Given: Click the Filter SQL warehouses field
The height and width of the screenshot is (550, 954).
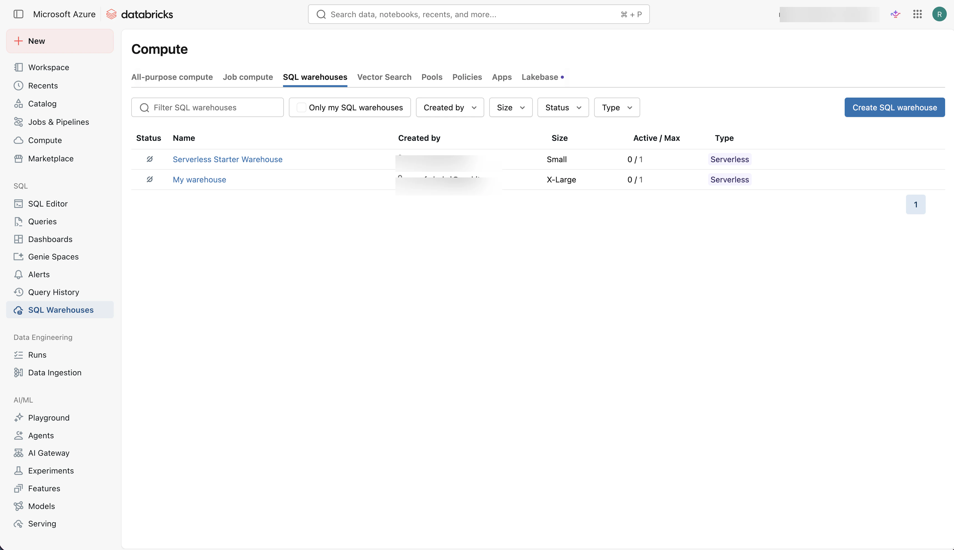Looking at the screenshot, I should pos(207,108).
